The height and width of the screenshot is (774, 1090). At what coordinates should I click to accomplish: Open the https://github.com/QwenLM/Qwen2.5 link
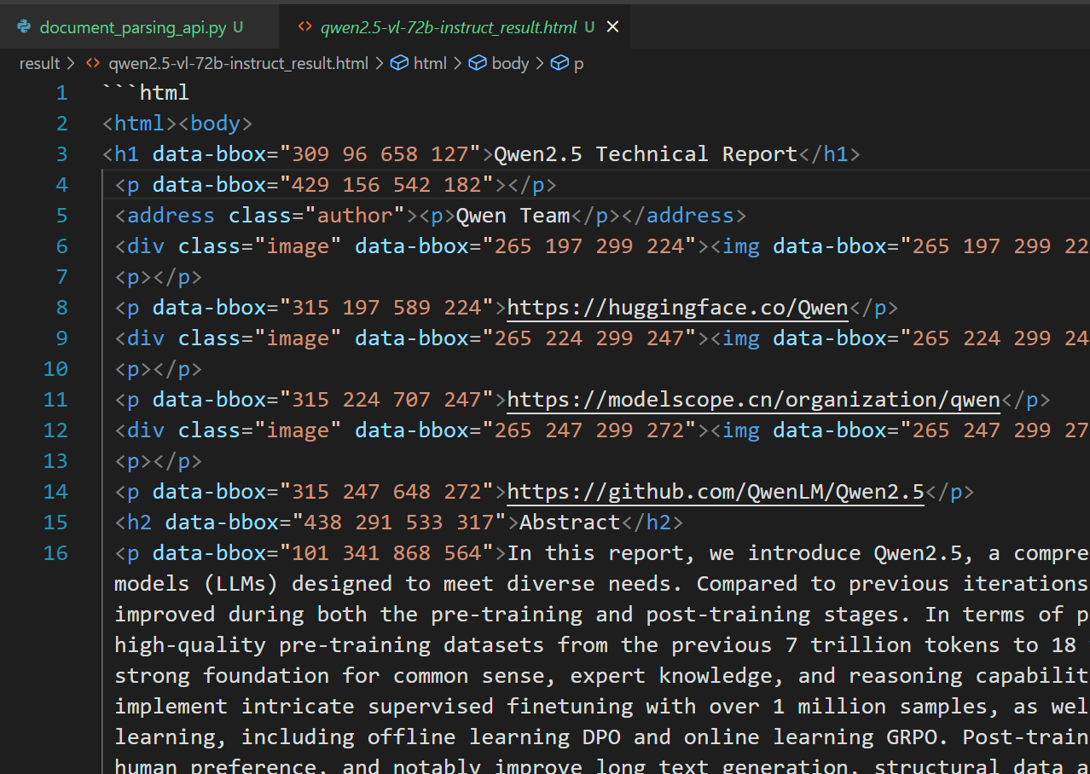click(x=716, y=492)
